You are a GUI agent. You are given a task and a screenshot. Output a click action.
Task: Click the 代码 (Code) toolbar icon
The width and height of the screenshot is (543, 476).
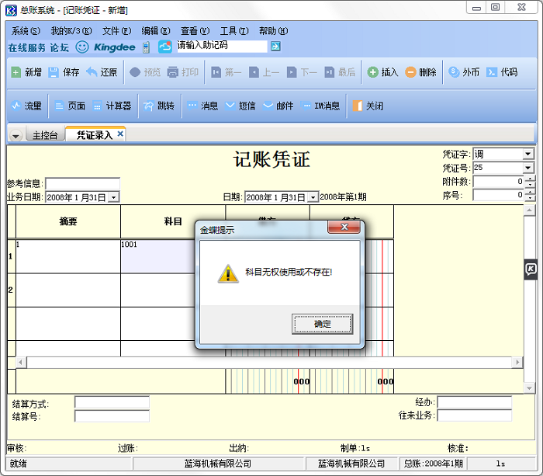pyautogui.click(x=492, y=72)
